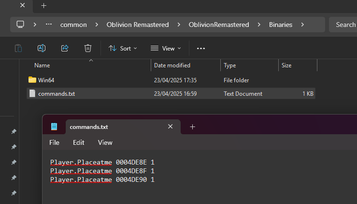Image resolution: width=357 pixels, height=204 pixels.
Task: Click the Paste icon in Explorer toolbar
Action: point(18,48)
